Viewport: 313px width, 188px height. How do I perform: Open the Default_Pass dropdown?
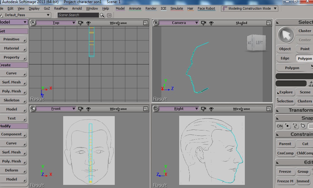pyautogui.click(x=25, y=15)
